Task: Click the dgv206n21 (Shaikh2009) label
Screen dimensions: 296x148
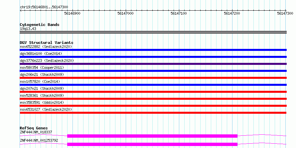Action: click(x=42, y=74)
